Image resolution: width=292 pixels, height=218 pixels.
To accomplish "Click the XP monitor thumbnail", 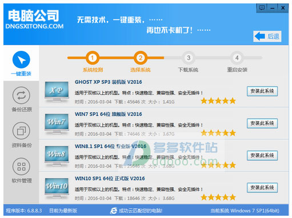I will [57, 92].
